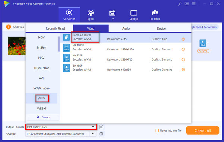Screen dimensions: 224x142
Task: Select SD 480P WMV8 profile
Action: tap(126, 68)
